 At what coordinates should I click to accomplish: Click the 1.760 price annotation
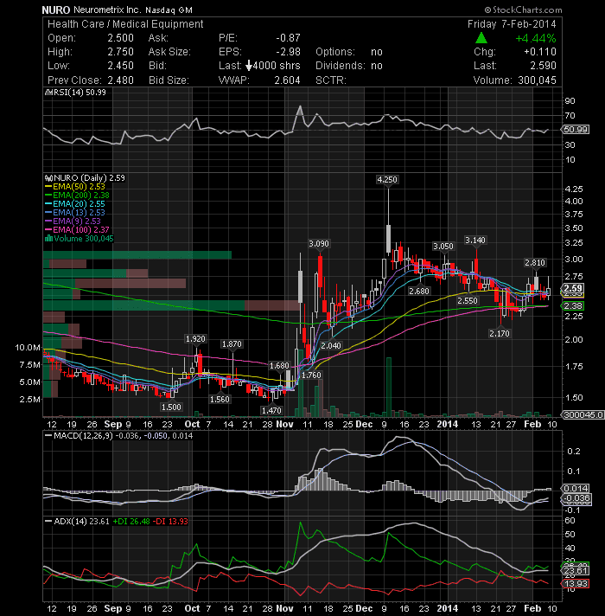tap(311, 375)
